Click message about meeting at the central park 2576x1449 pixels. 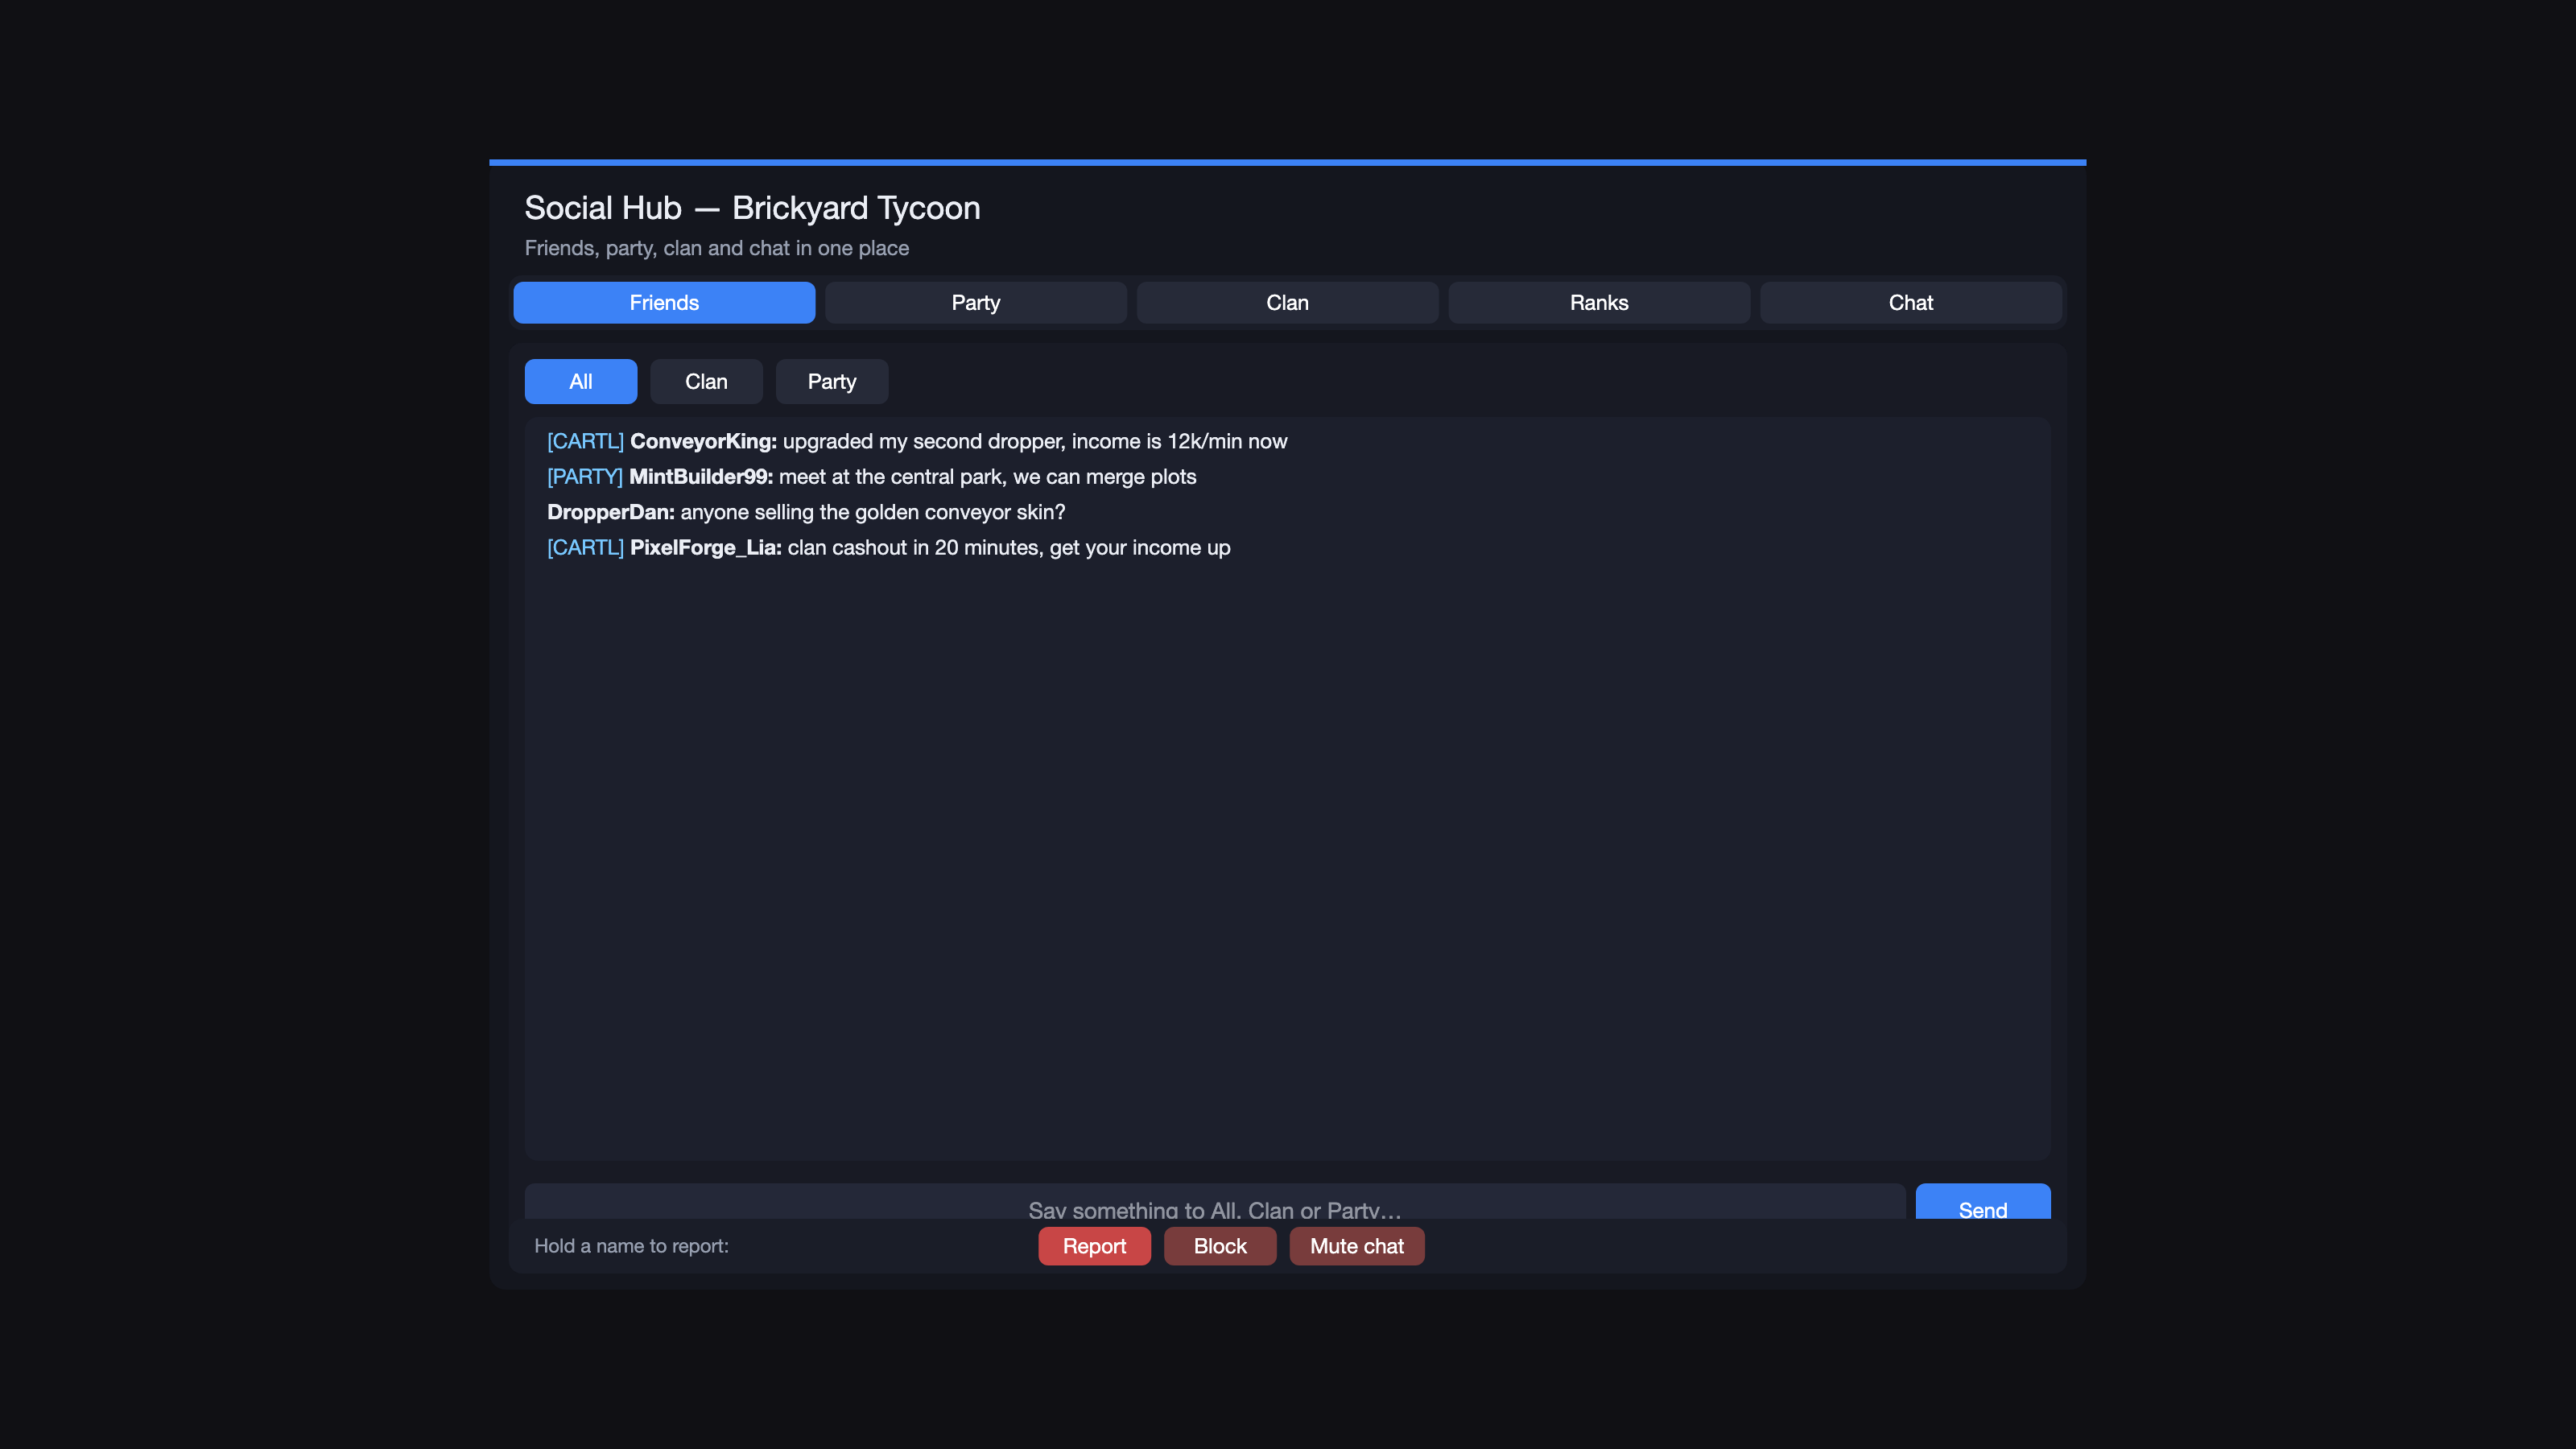coord(988,477)
